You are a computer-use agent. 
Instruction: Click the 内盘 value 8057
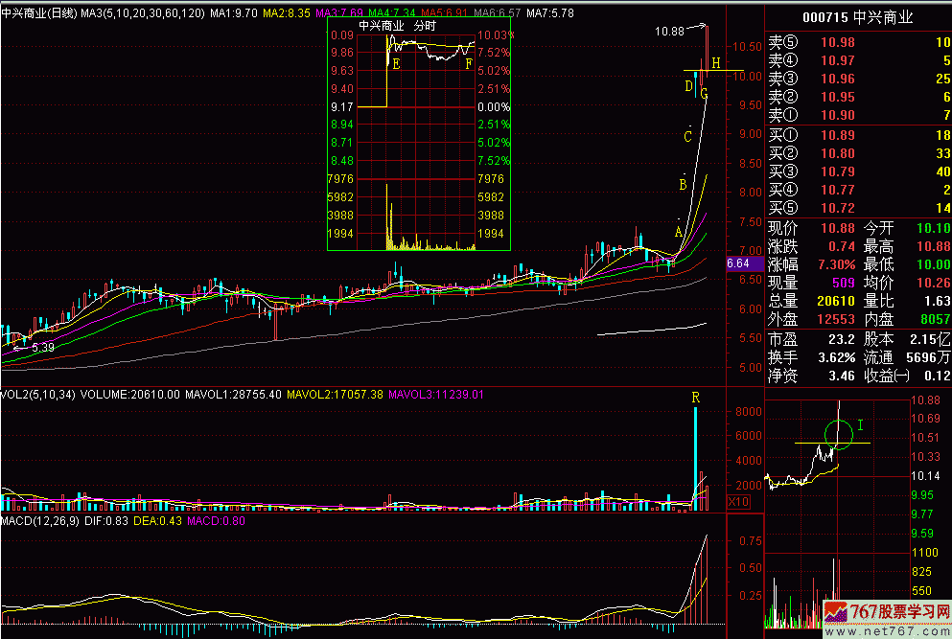point(935,319)
